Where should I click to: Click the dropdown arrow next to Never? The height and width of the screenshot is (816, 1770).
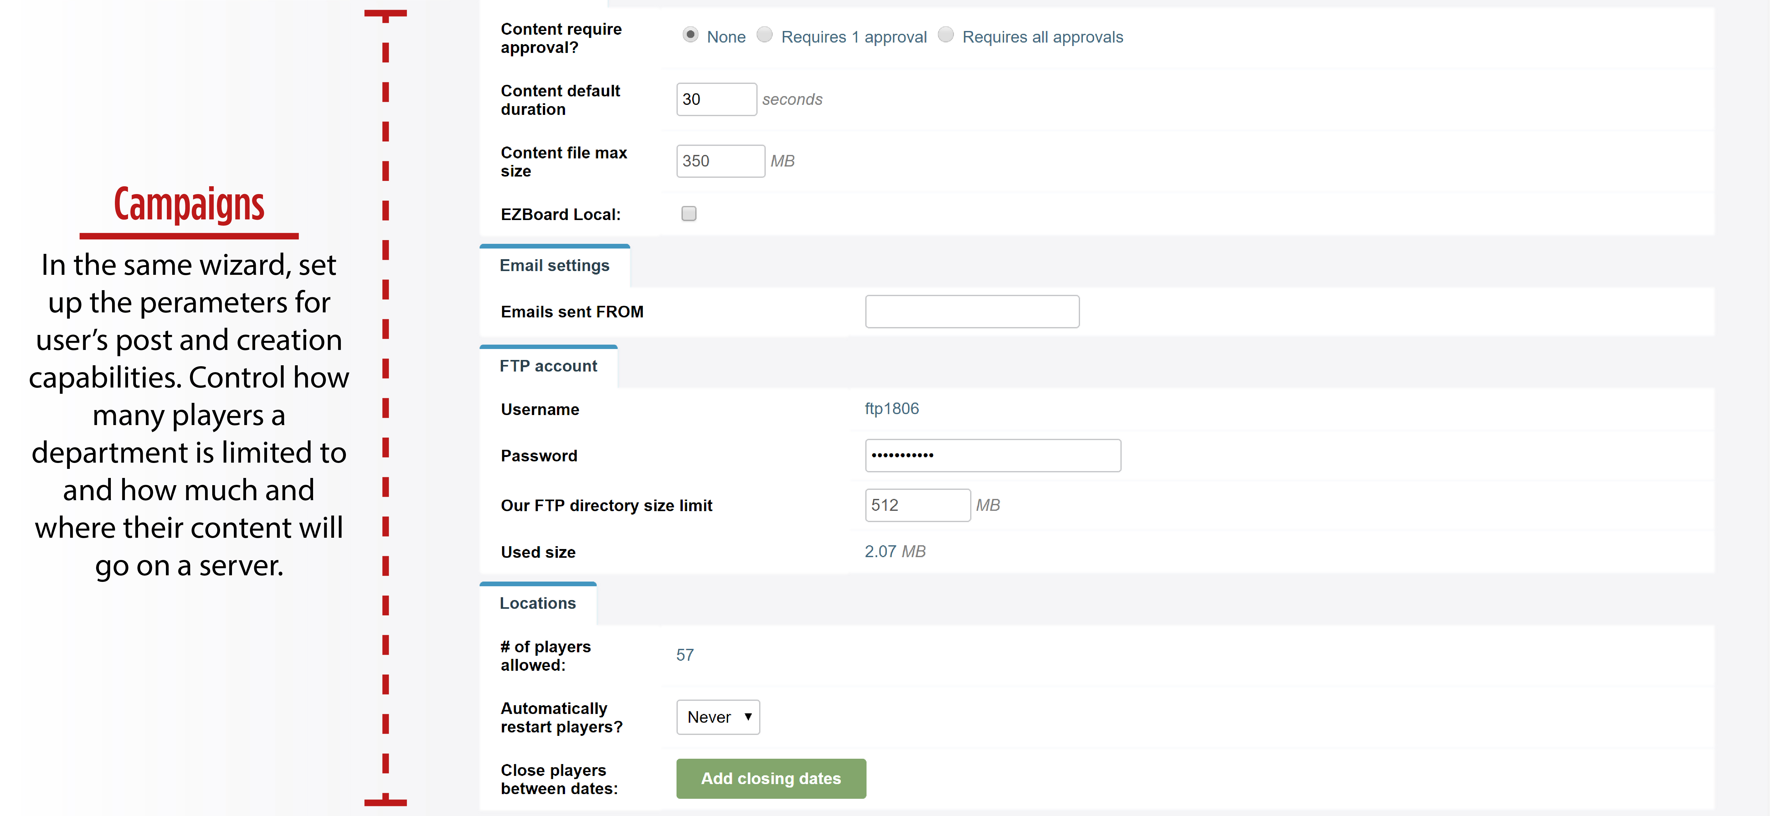pos(748,716)
